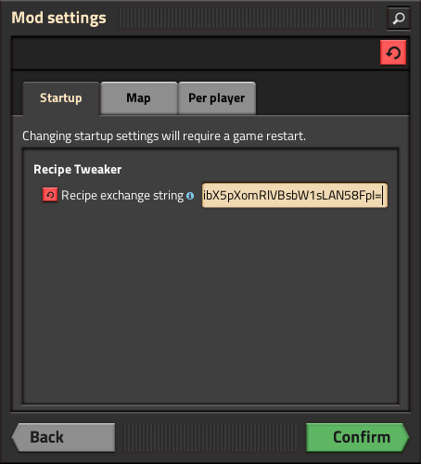
Task: Open the mod settings search magnifier
Action: (399, 19)
